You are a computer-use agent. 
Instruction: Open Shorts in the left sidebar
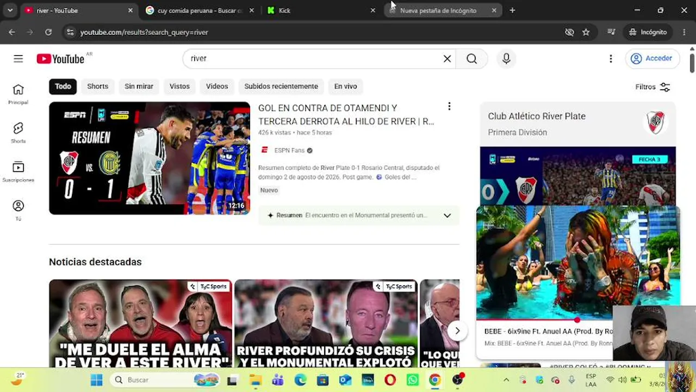pos(18,132)
